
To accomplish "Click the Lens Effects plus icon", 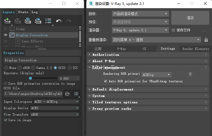I will [18, 41].
